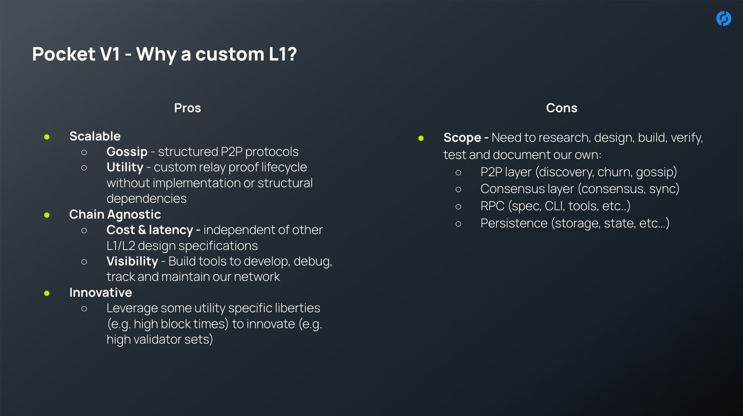Click the bold 'Cost & latency' term
743x416 pixels.
click(150, 230)
